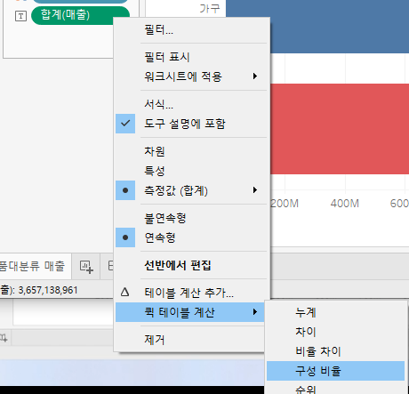The image size is (409, 394).
Task: Choose 구성 비율 in the quick calculation submenu
Action: [x=335, y=371]
